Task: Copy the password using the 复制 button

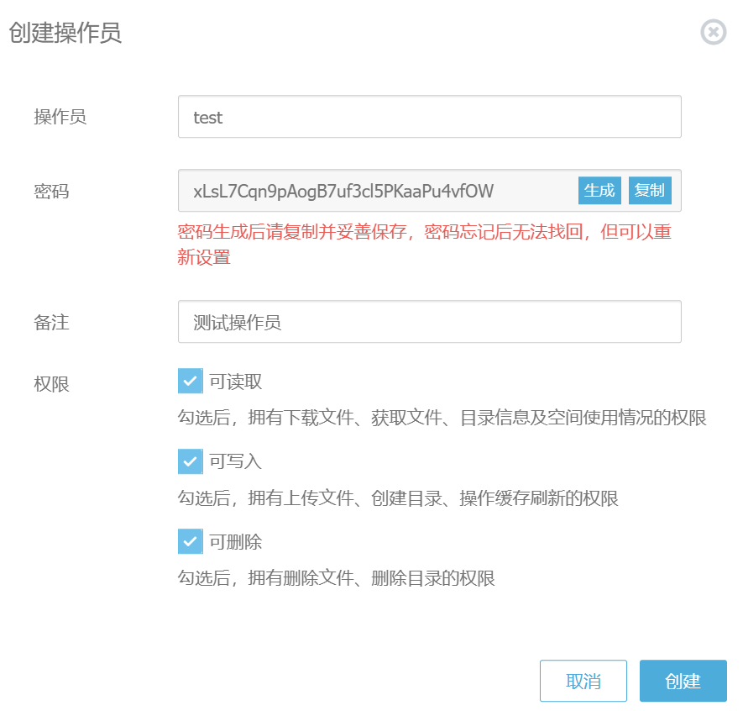Action: (650, 191)
